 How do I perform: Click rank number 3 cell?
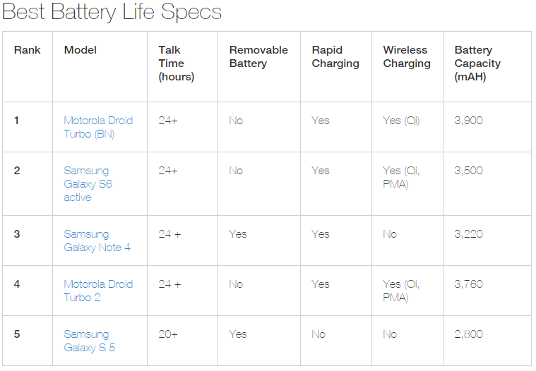[x=17, y=234]
